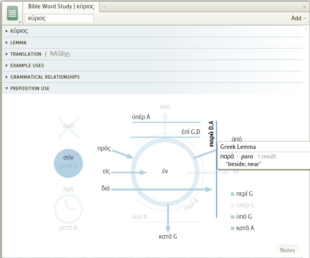Select ἐν in the circle center

point(165,171)
